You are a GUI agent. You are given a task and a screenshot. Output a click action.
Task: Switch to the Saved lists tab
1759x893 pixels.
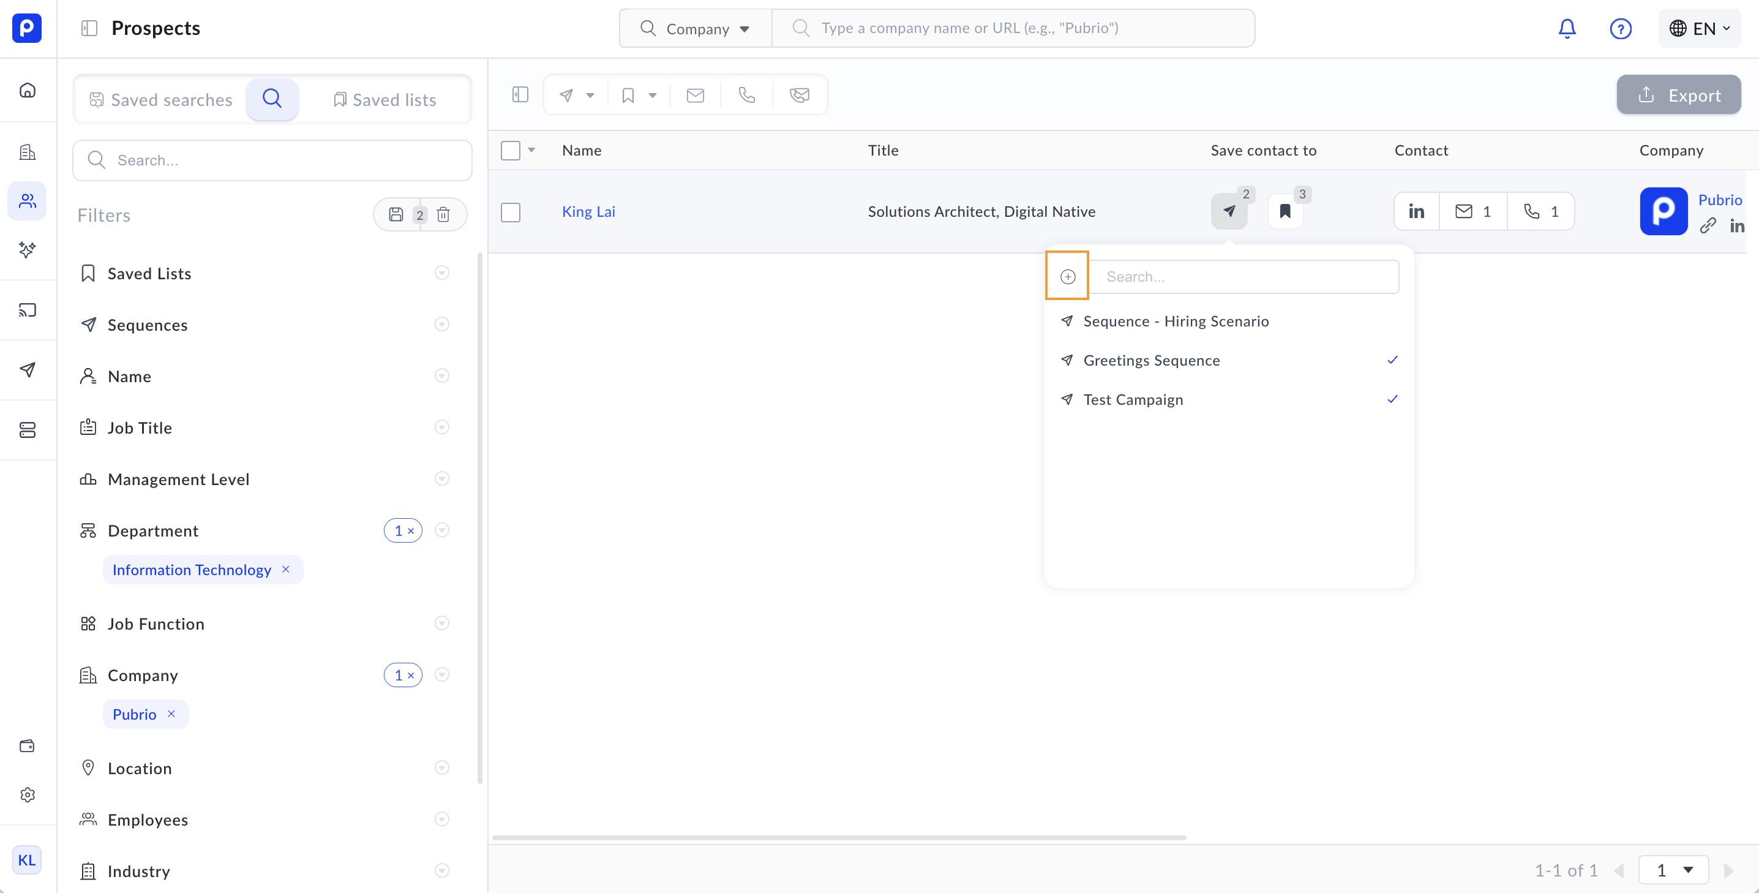384,100
